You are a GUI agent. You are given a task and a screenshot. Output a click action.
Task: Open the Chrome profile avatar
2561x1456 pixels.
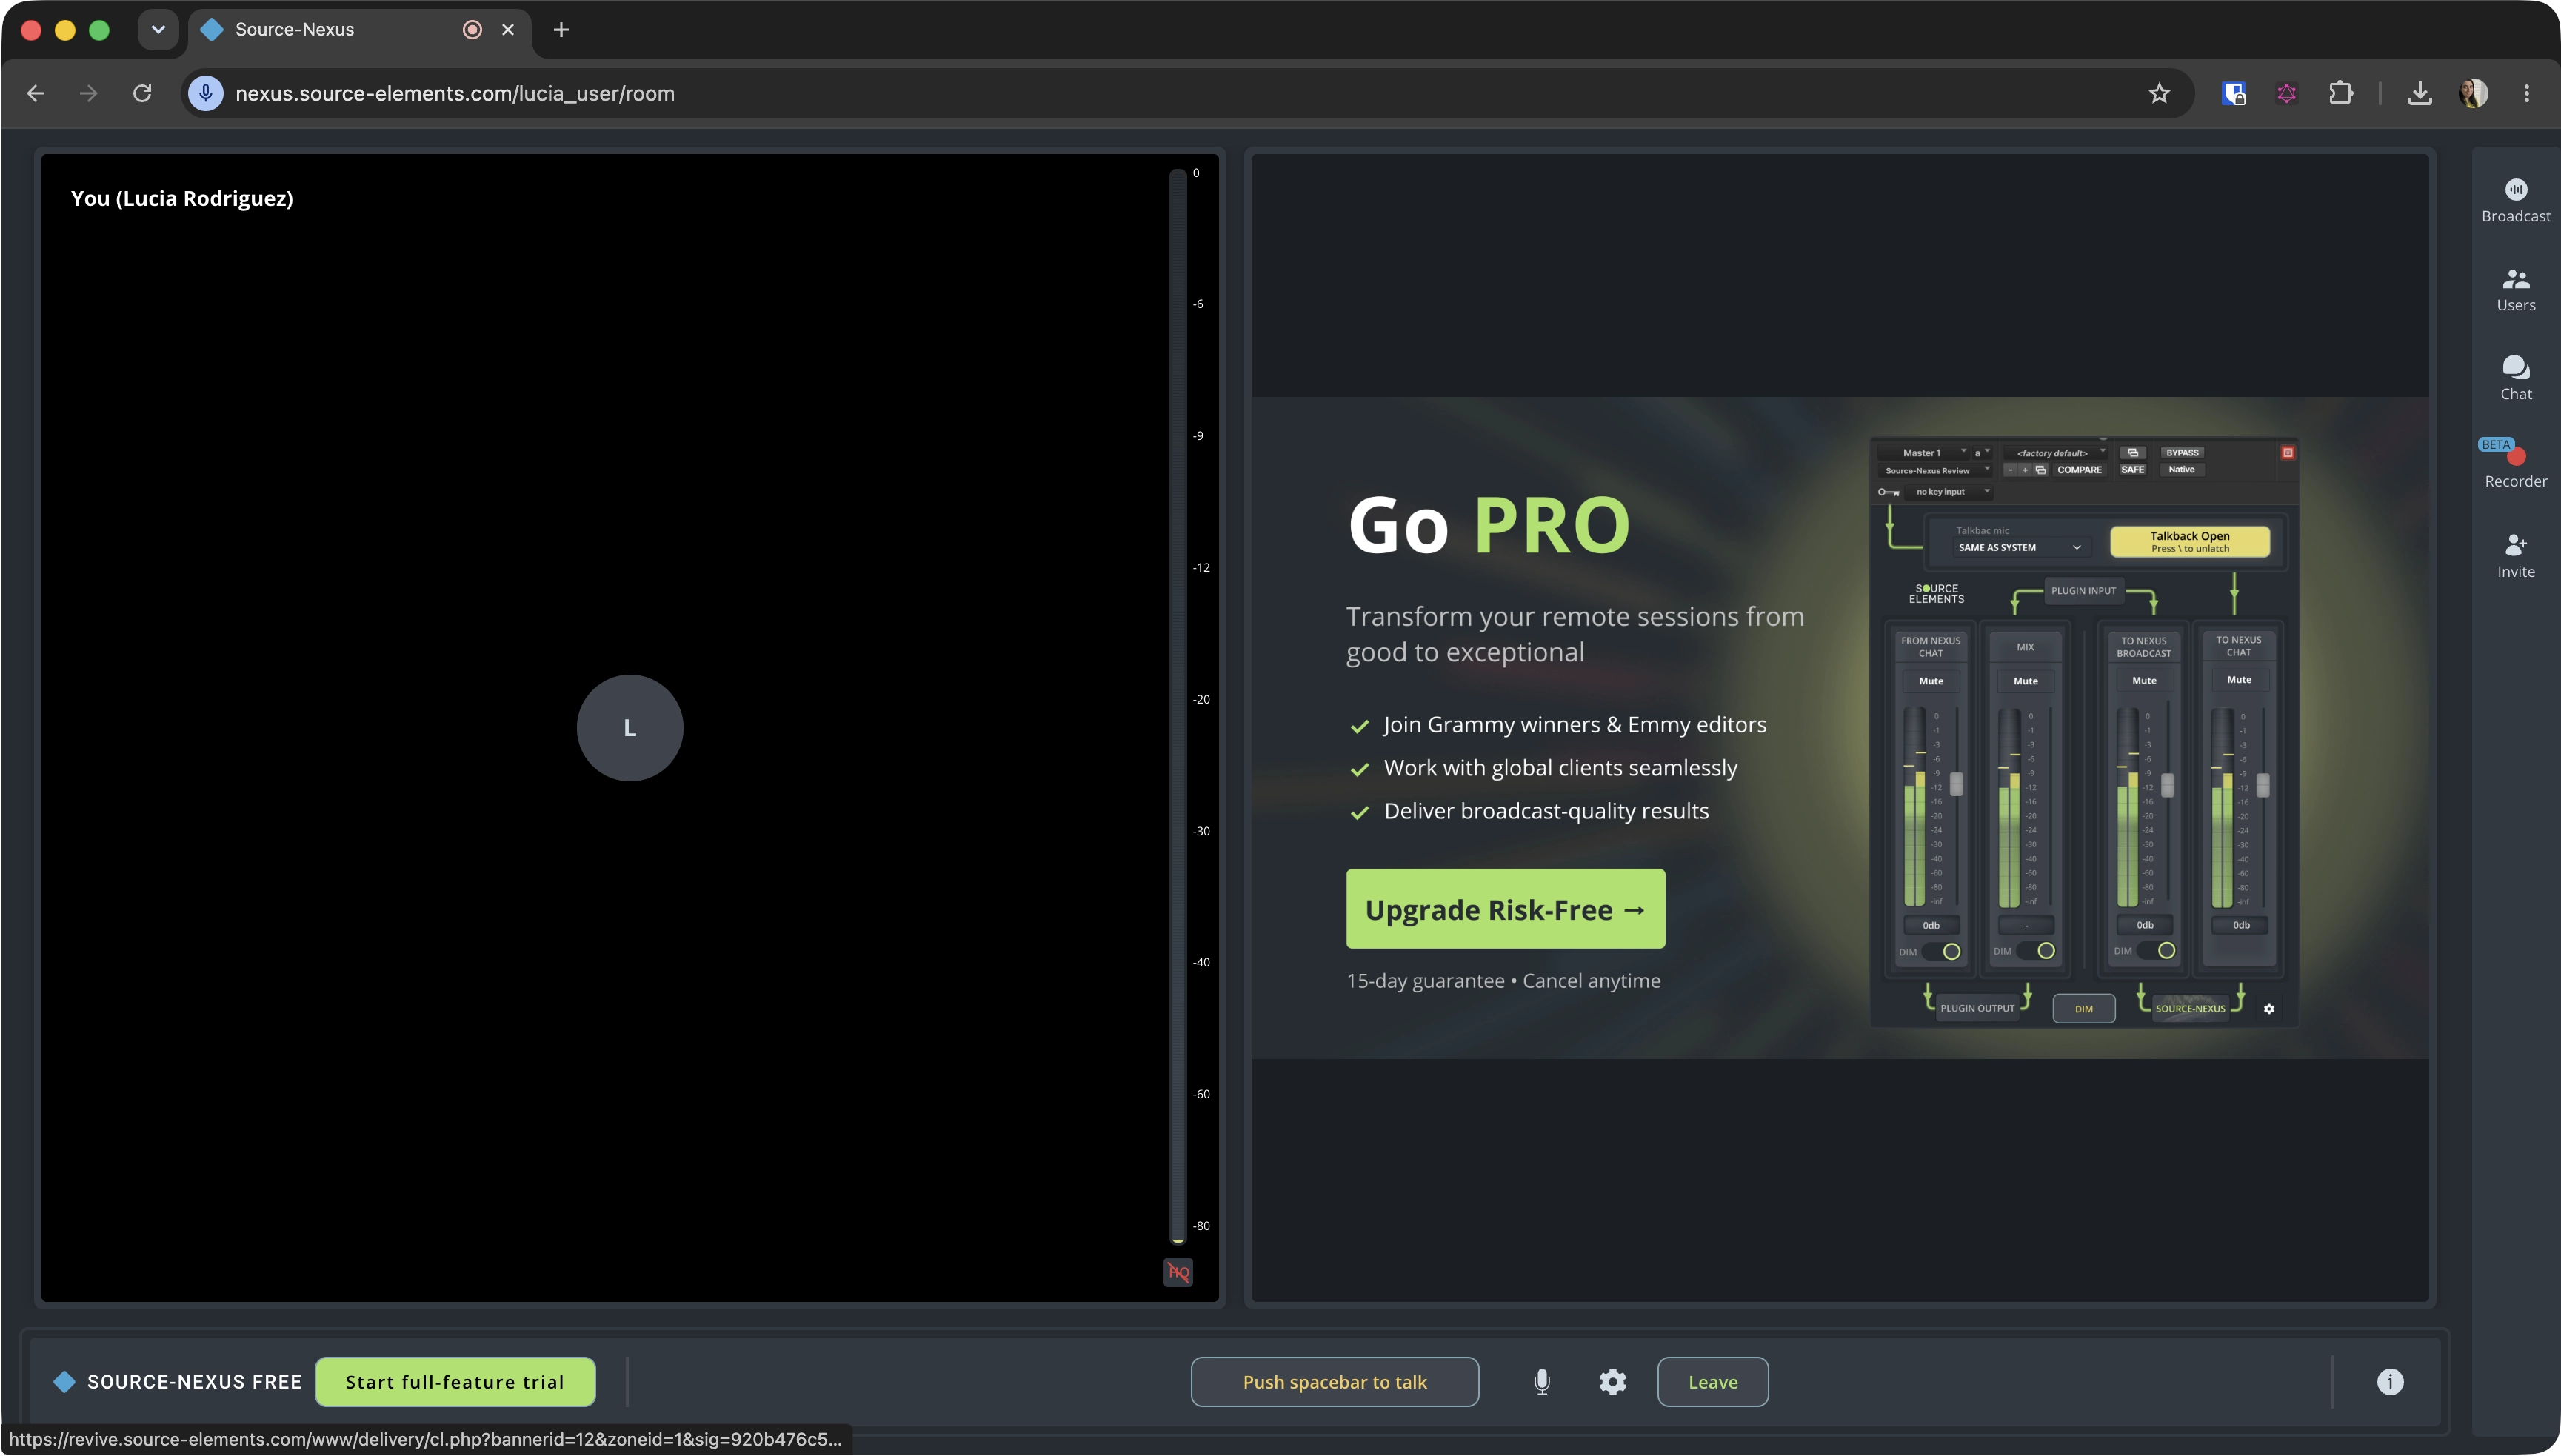[2473, 93]
